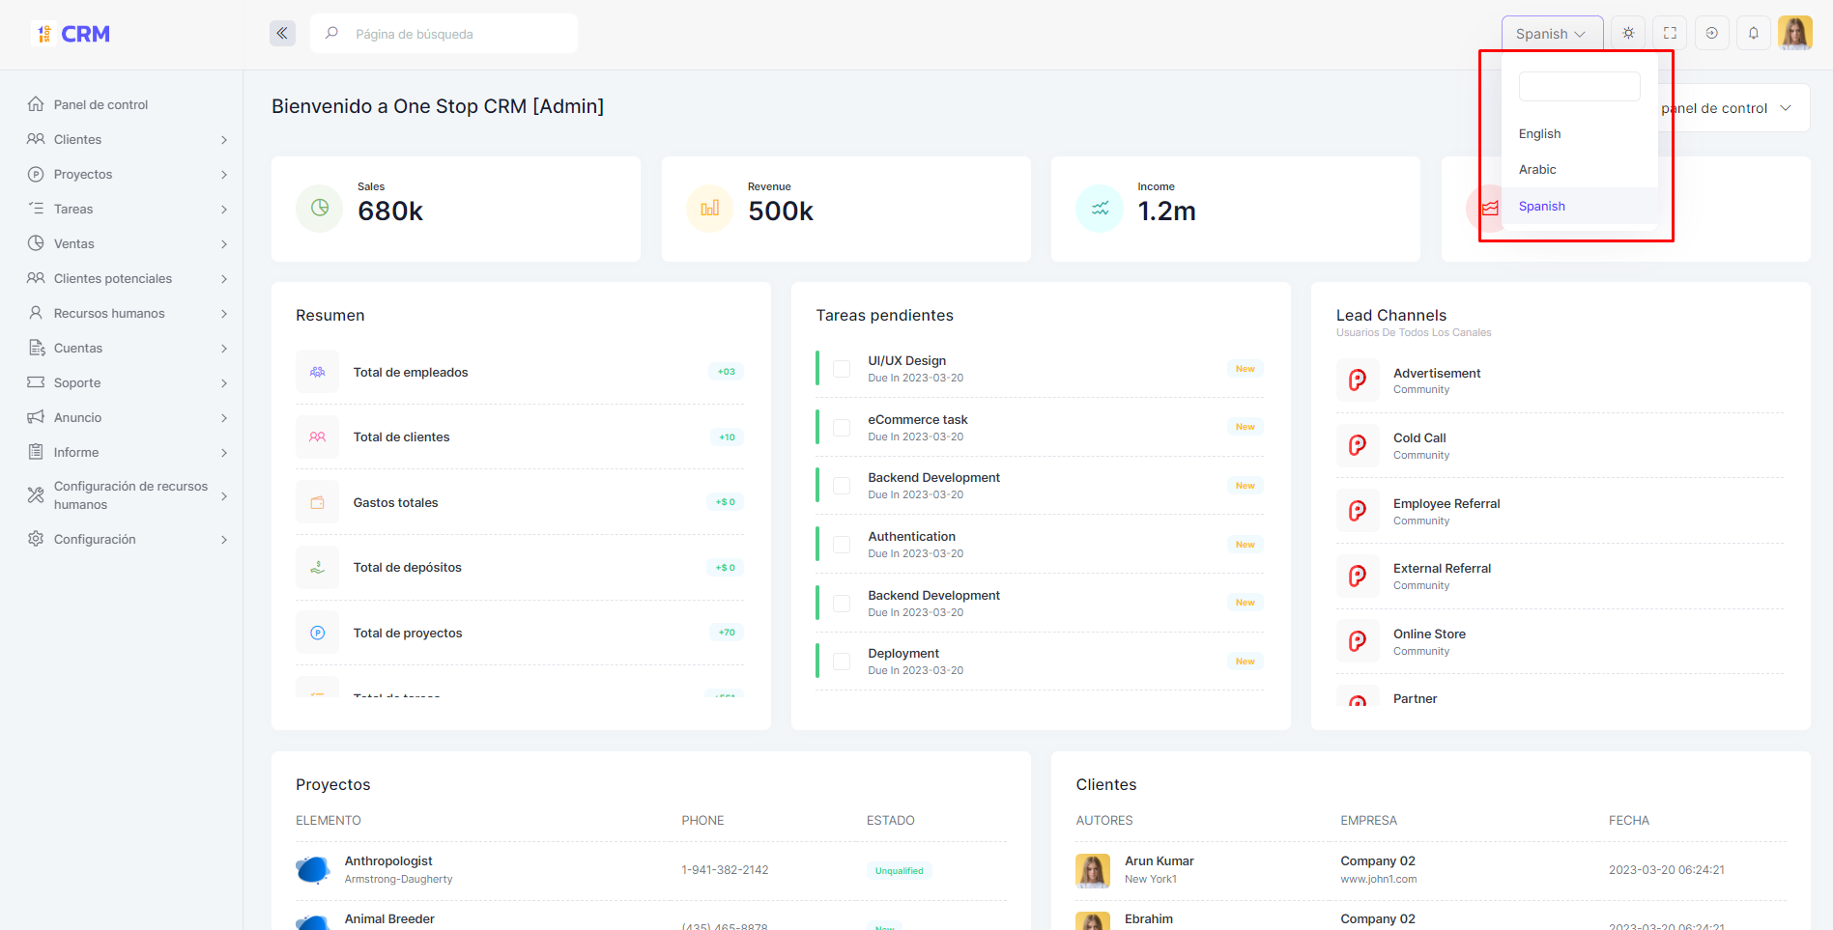Image resolution: width=1833 pixels, height=930 pixels.
Task: Click the Configuración gear icon in sidebar
Action: point(36,538)
